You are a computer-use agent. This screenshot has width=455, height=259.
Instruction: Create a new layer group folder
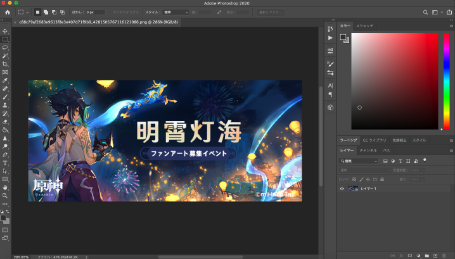pyautogui.click(x=427, y=256)
